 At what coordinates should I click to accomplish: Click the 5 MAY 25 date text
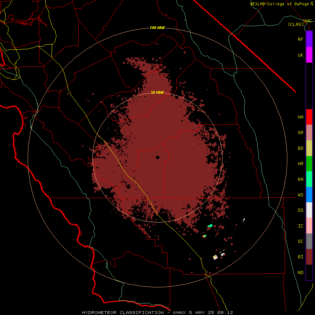point(202,313)
